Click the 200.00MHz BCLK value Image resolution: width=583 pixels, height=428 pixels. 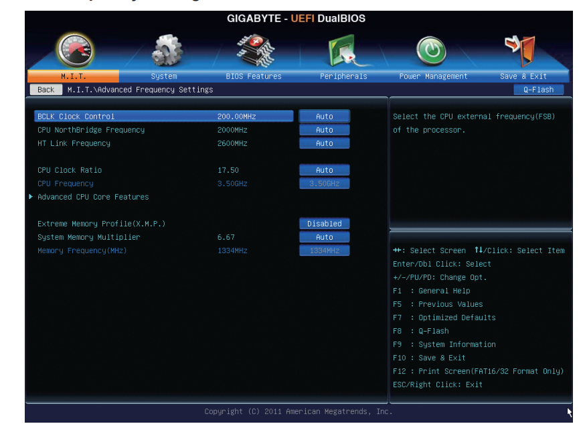[236, 117]
